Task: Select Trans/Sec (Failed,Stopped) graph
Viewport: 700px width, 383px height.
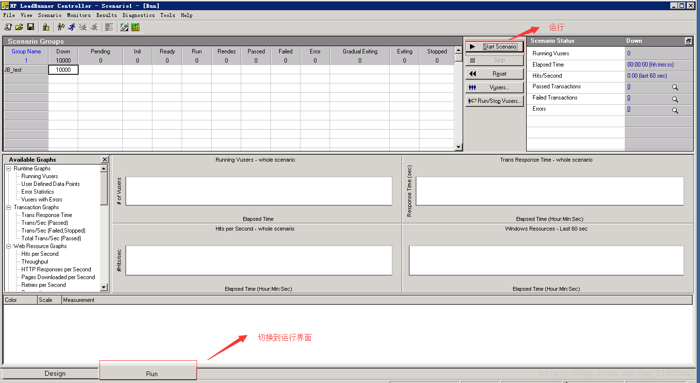Action: pyautogui.click(x=53, y=231)
